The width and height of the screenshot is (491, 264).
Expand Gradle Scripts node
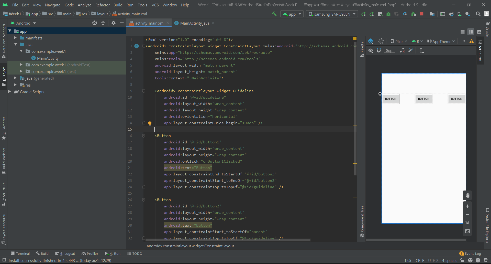point(10,91)
